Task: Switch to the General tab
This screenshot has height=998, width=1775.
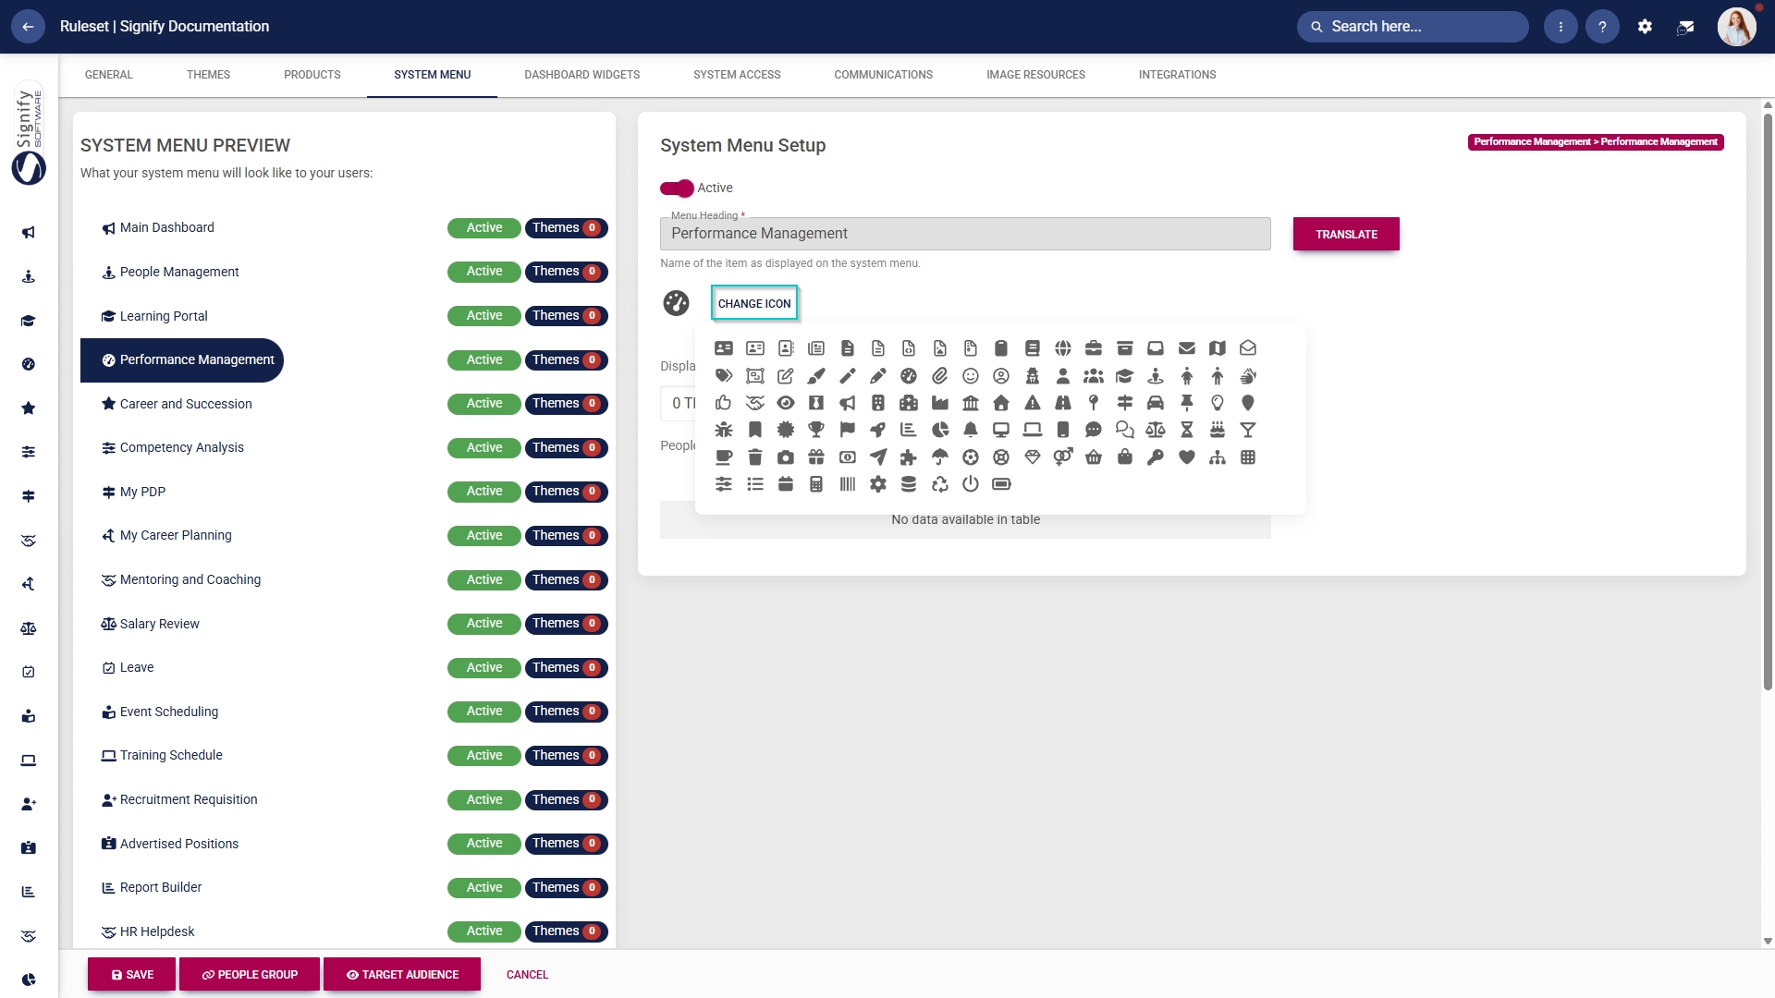Action: (109, 75)
